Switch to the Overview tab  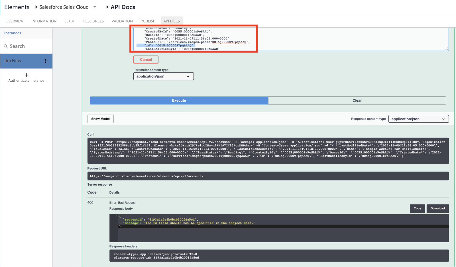coord(15,21)
